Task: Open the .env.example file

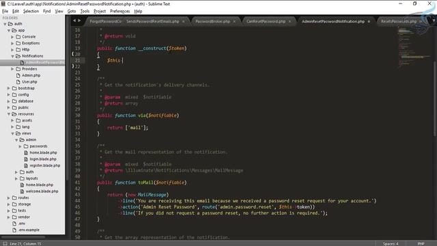Action: click(x=29, y=230)
